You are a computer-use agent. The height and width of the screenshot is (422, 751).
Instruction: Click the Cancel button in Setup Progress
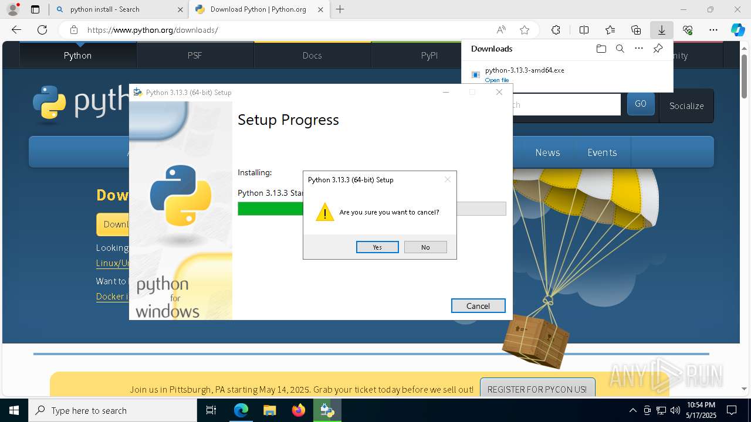(x=478, y=306)
